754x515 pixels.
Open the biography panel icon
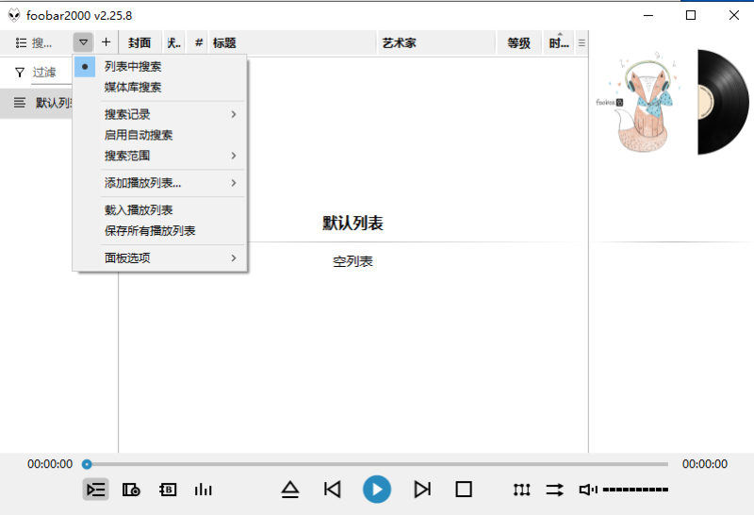(168, 490)
